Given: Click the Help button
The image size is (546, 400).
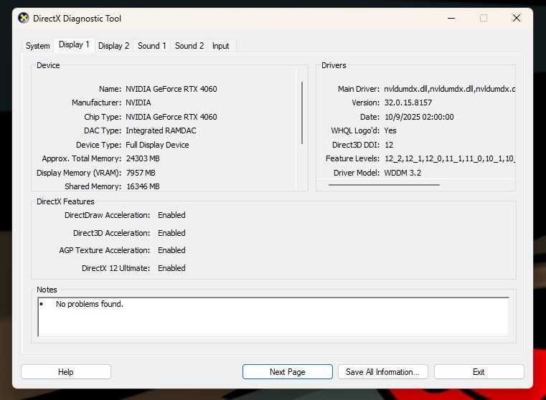Looking at the screenshot, I should pyautogui.click(x=66, y=372).
